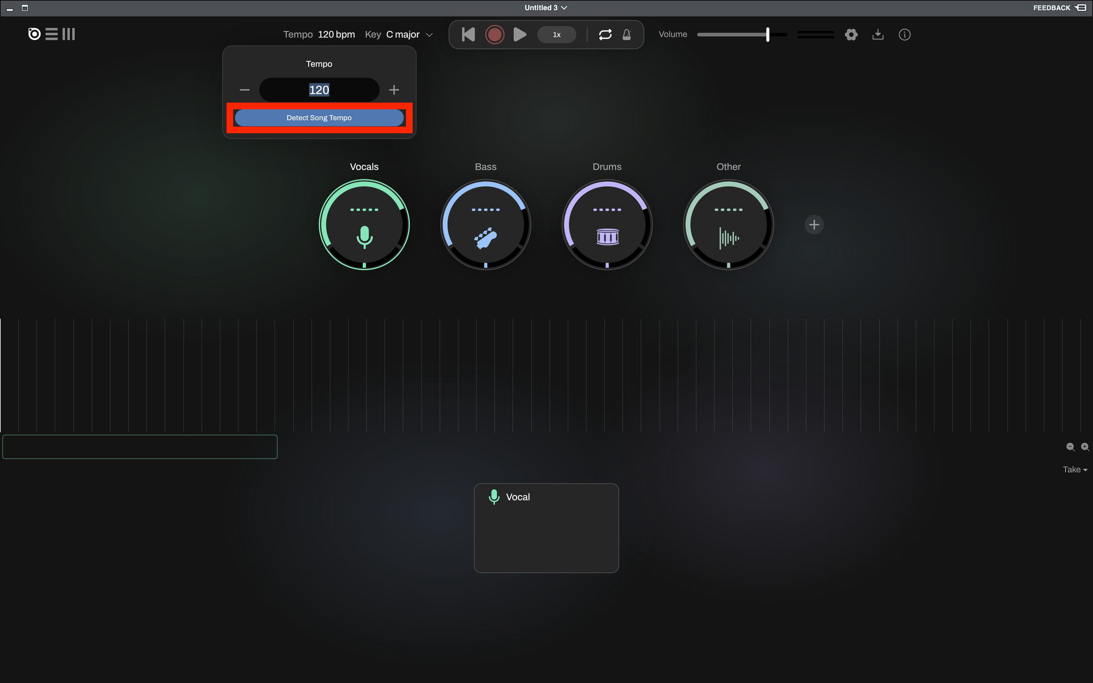
Task: Open settings gear
Action: [x=851, y=35]
